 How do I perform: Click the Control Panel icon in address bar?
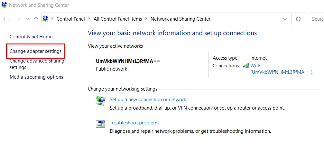[45, 19]
